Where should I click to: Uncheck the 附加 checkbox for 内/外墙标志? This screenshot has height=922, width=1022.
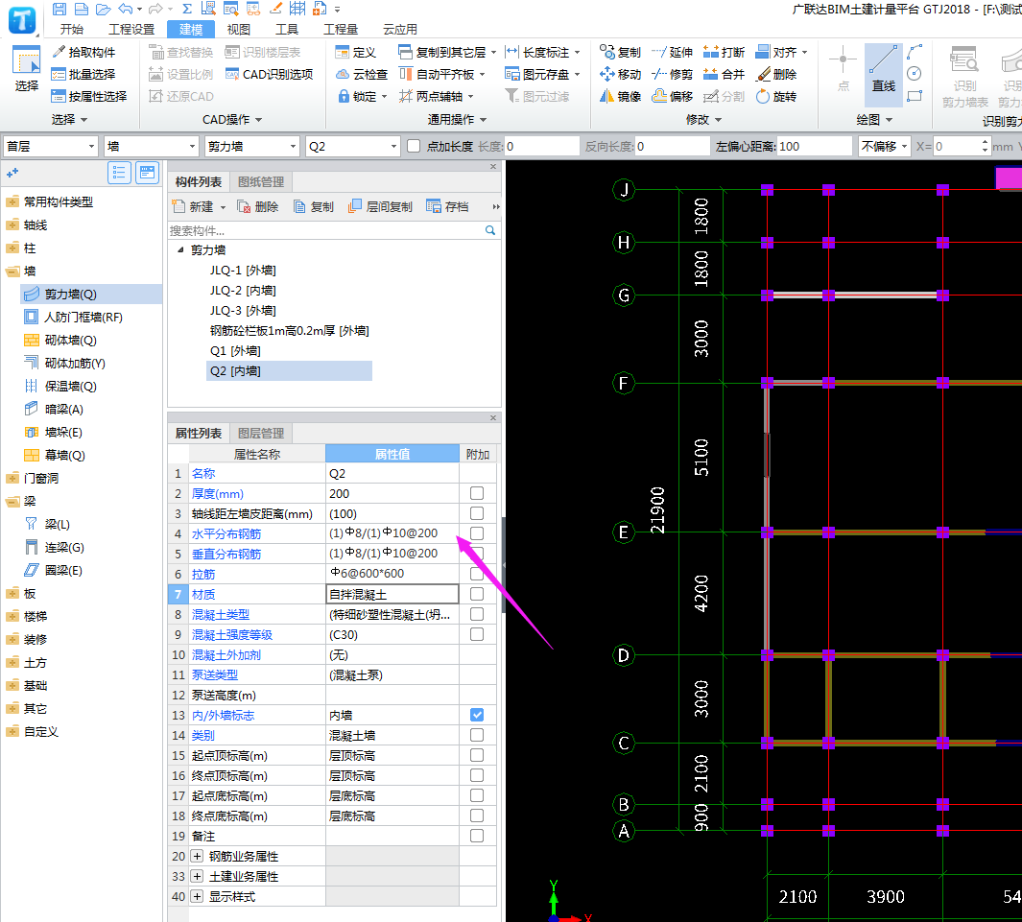click(x=477, y=715)
